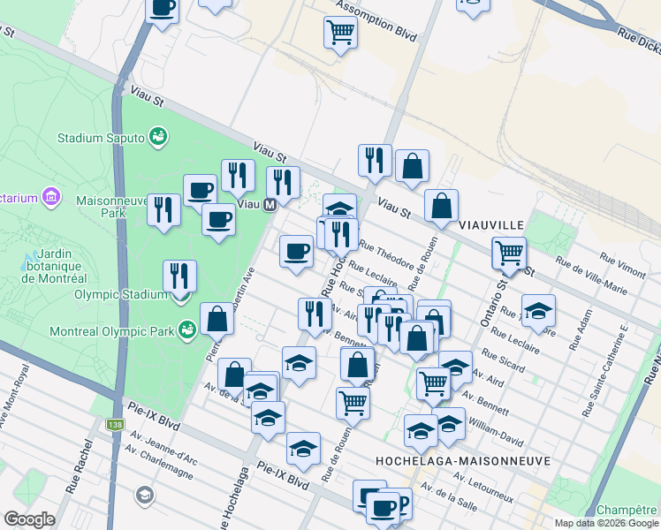Open the restaurant pin near Av. Bennett
The height and width of the screenshot is (530, 661).
click(x=315, y=315)
